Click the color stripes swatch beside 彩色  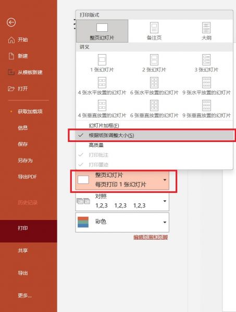83,222
